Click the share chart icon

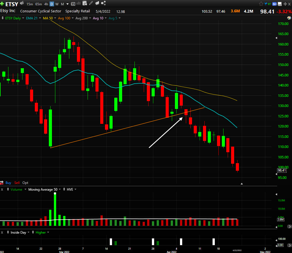[103, 3]
